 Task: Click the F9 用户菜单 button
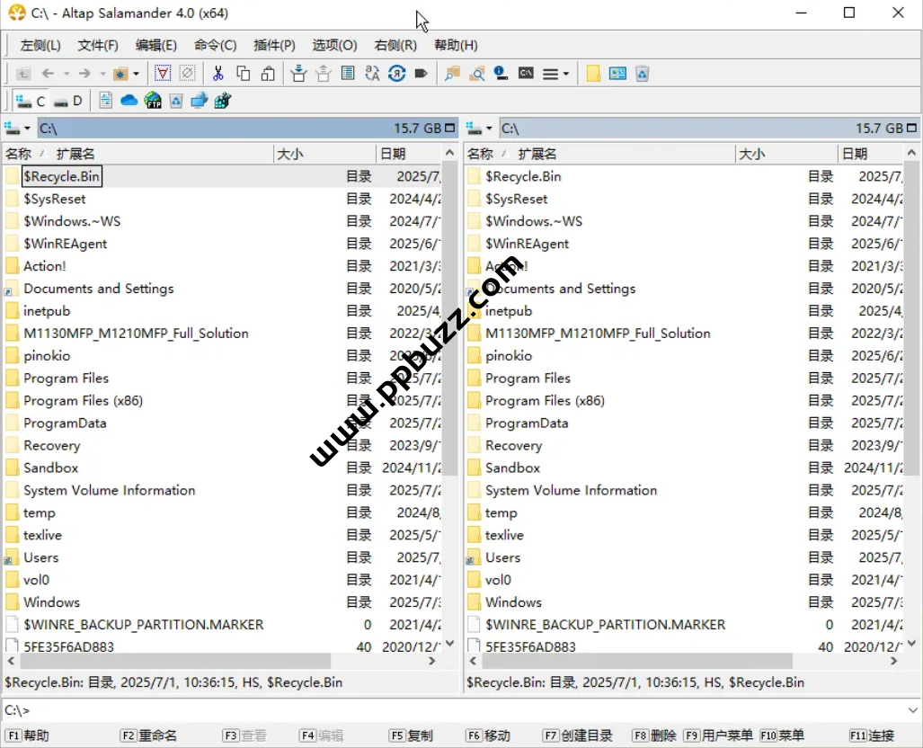(x=718, y=735)
